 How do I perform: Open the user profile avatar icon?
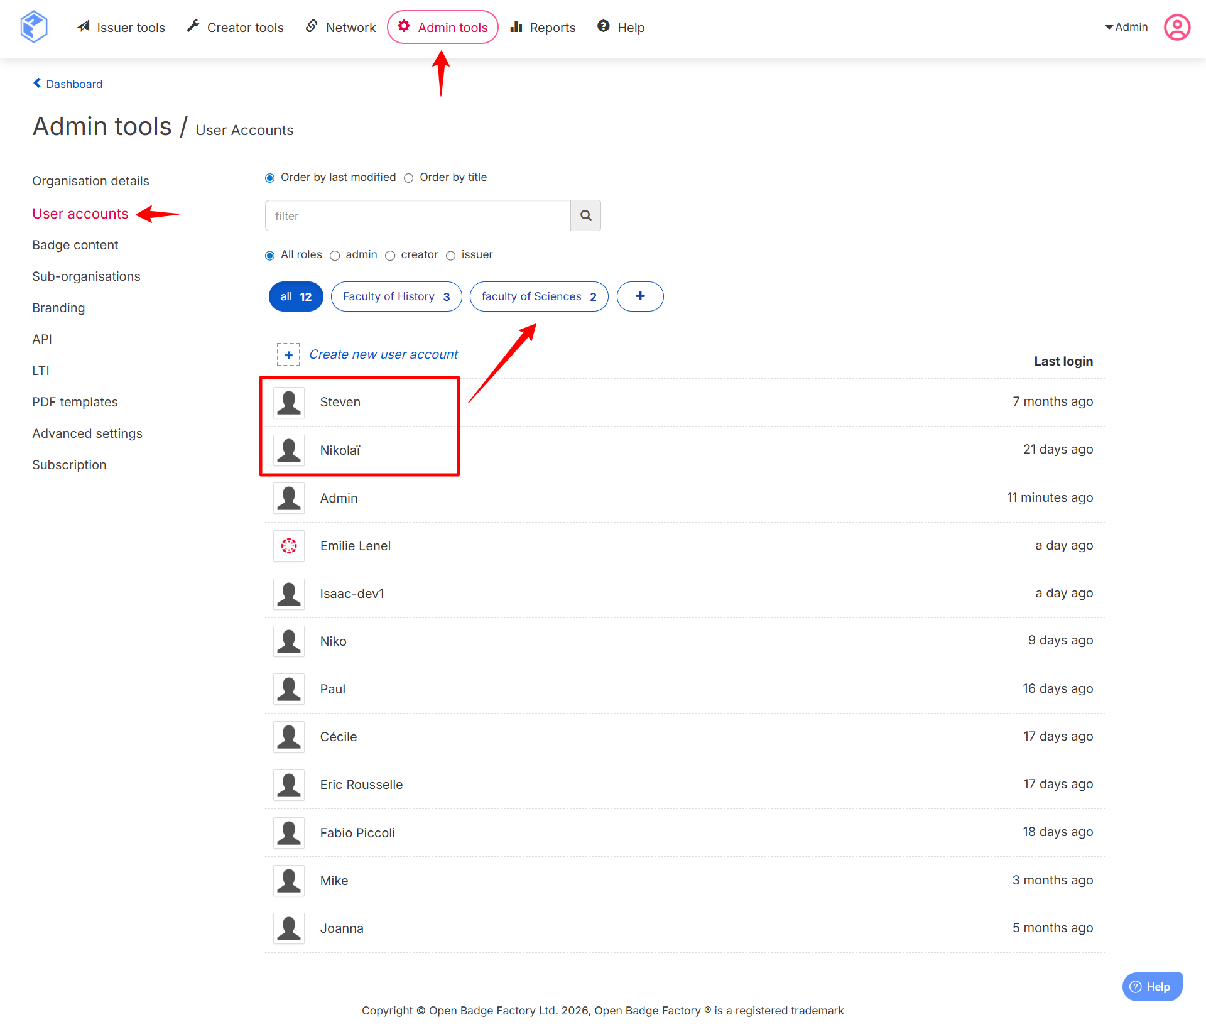click(1176, 27)
